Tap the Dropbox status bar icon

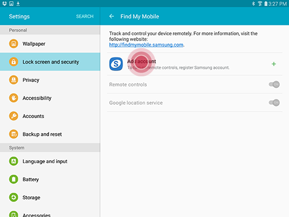pos(5,3)
